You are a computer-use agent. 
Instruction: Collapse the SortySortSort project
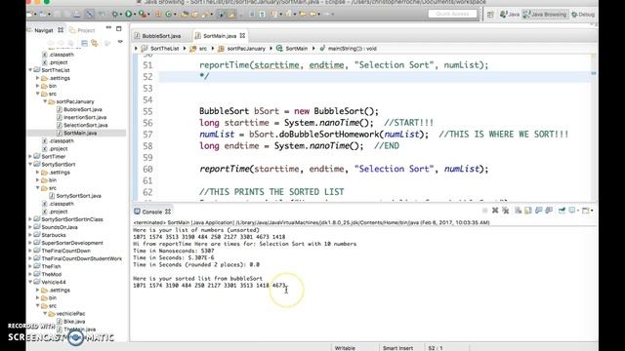click(x=30, y=165)
